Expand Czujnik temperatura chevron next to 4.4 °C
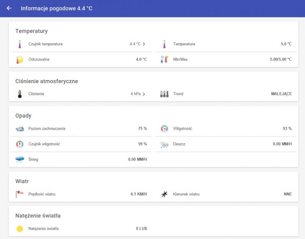Screen dimensions: 305x239 click(144, 44)
